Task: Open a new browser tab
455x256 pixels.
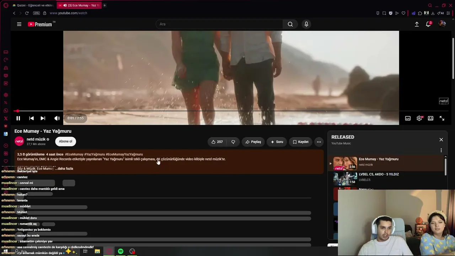Action: click(x=105, y=5)
